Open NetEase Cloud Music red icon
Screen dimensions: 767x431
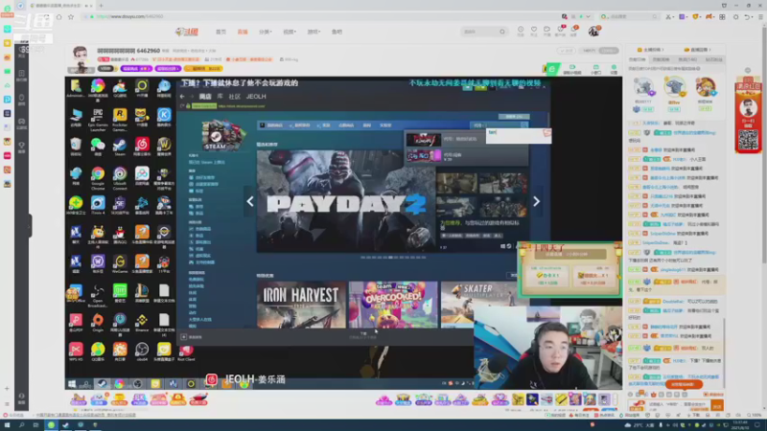[142, 147]
